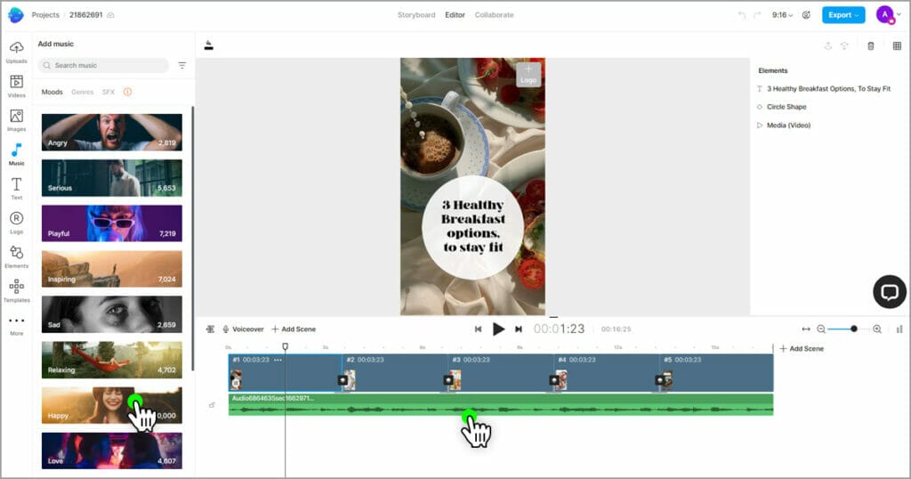This screenshot has width=911, height=479.
Task: Select the Angry mood thumbnail
Action: 111,132
